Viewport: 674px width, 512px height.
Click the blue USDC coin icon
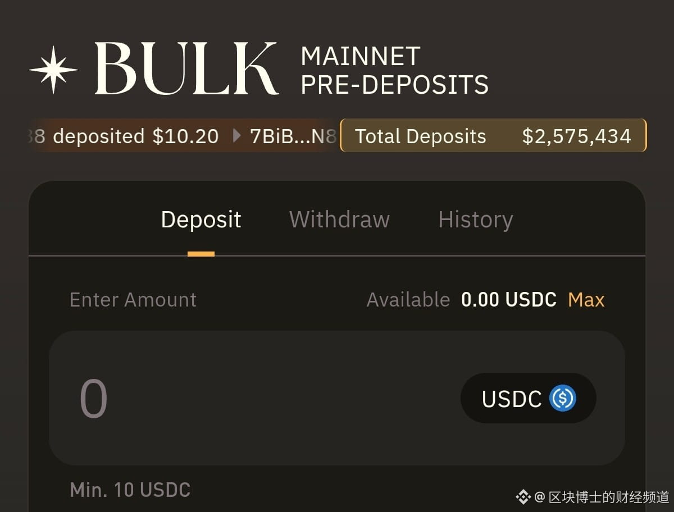click(x=563, y=398)
